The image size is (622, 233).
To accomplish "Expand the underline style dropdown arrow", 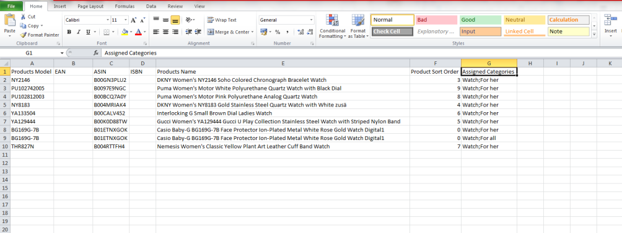I will point(94,32).
